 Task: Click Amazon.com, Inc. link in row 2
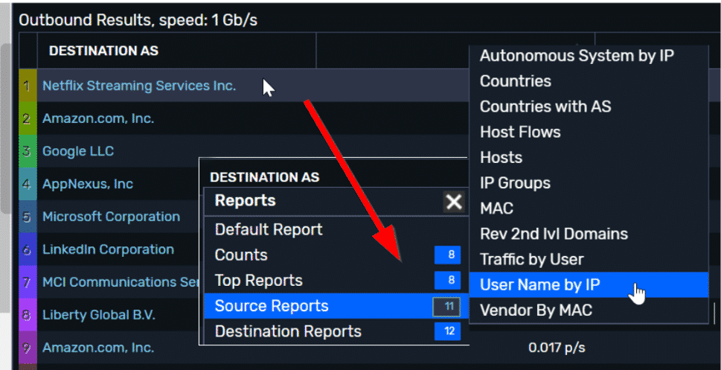pyautogui.click(x=98, y=118)
